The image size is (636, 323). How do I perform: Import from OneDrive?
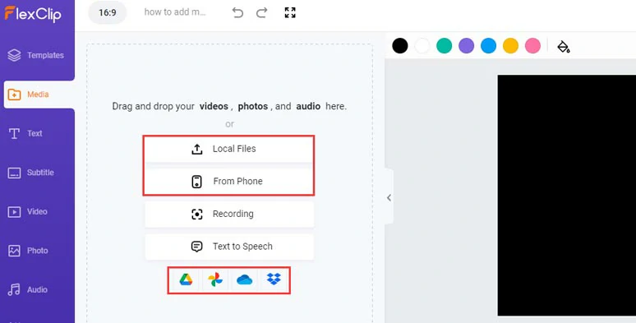coord(245,279)
